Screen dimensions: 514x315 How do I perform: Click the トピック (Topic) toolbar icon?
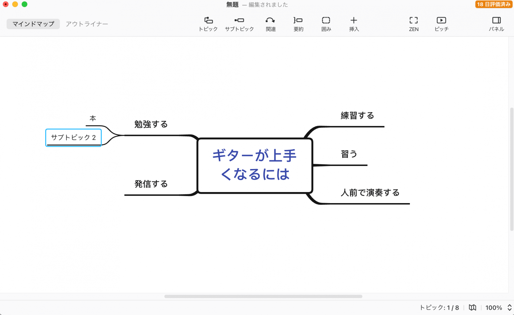pos(208,24)
